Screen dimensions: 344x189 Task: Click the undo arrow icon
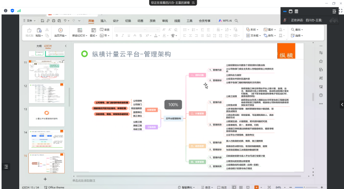click(65, 21)
